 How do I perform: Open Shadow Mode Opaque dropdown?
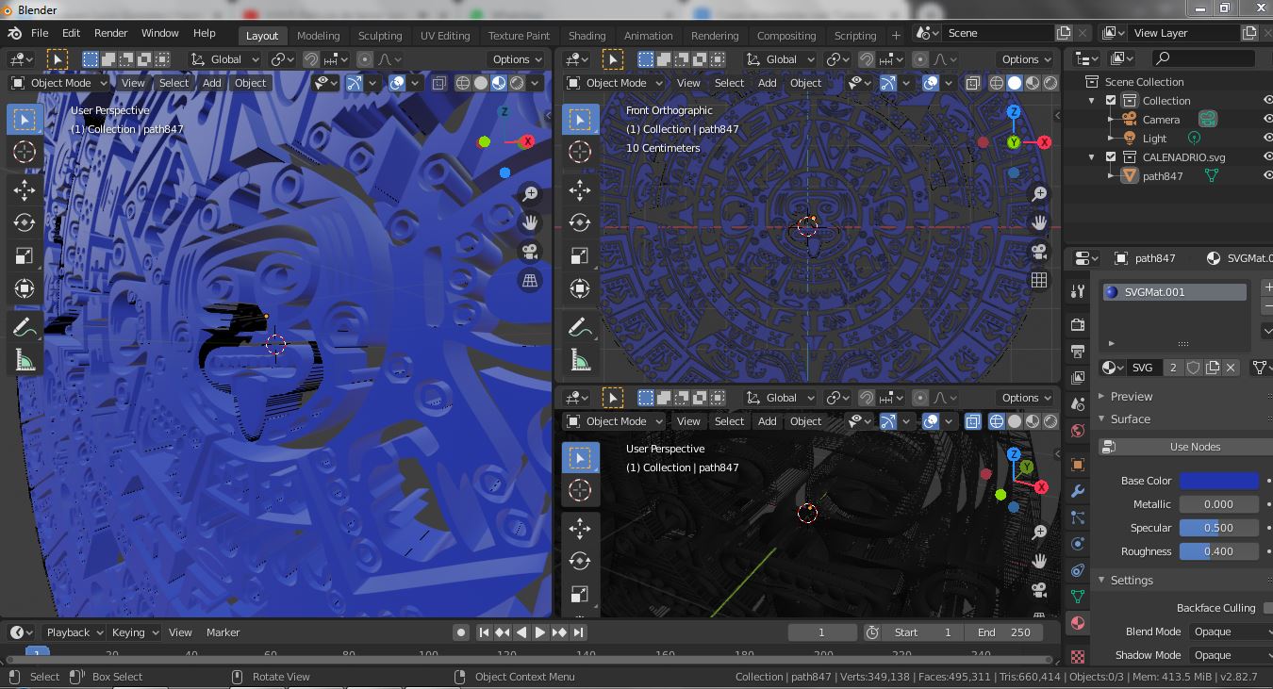pos(1231,655)
